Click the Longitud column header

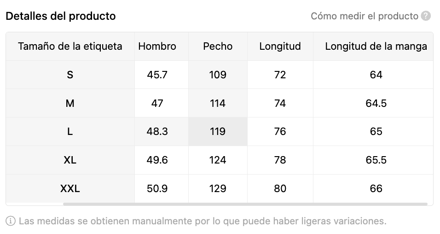click(x=280, y=47)
